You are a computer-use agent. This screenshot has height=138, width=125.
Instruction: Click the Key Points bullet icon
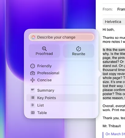[33, 98]
